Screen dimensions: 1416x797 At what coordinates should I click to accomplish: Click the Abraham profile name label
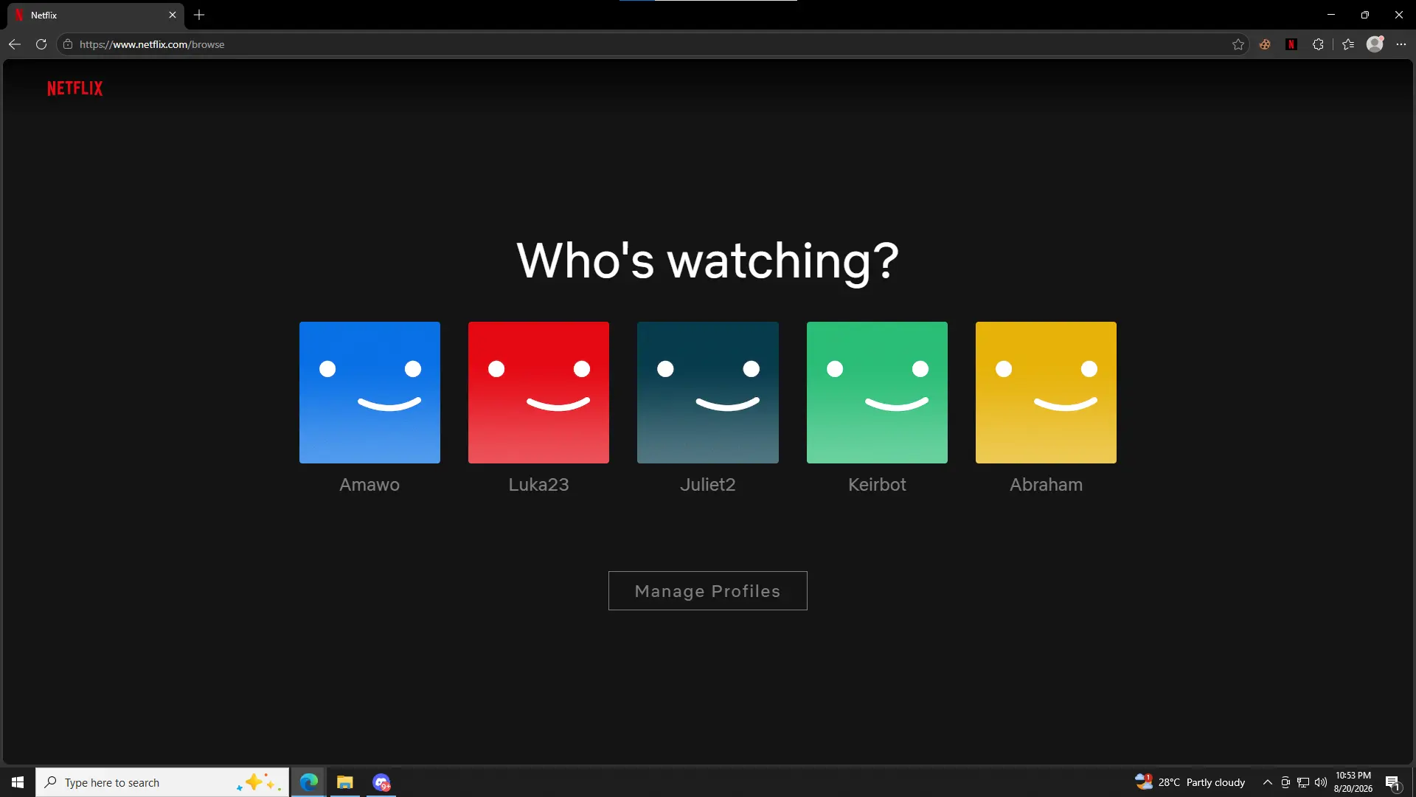click(1046, 485)
